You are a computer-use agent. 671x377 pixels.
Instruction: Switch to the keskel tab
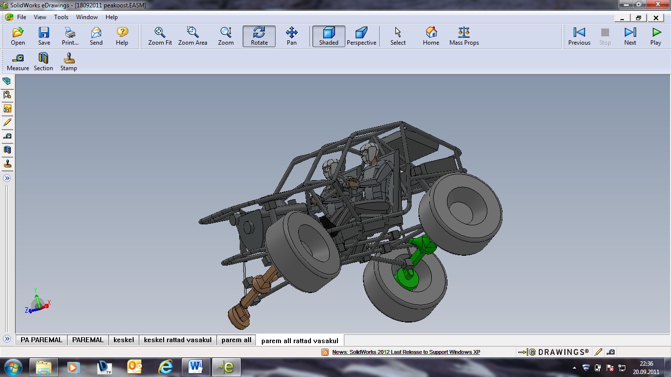coord(123,340)
